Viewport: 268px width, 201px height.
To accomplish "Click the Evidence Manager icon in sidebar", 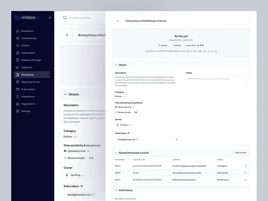I will tap(17, 60).
